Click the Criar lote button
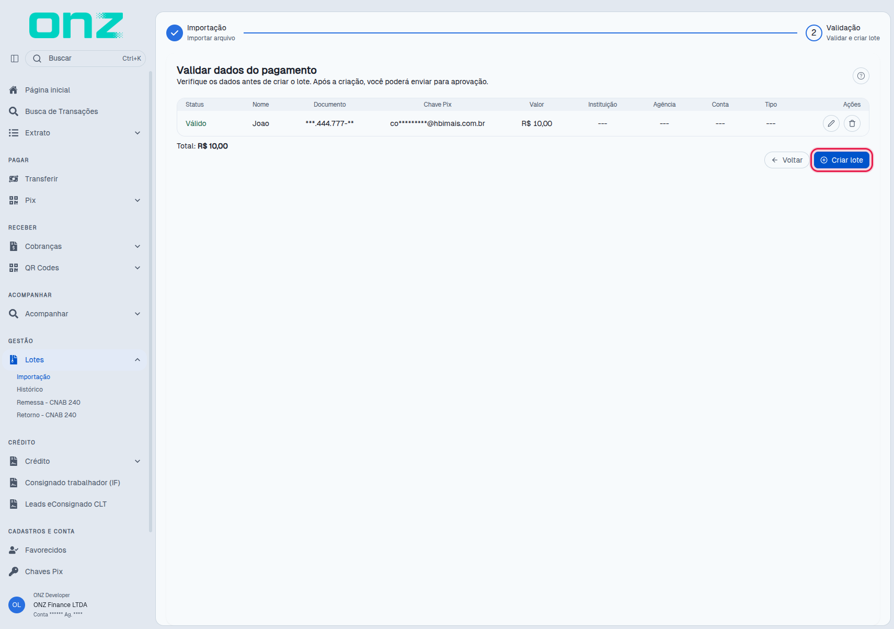This screenshot has width=894, height=629. [842, 160]
